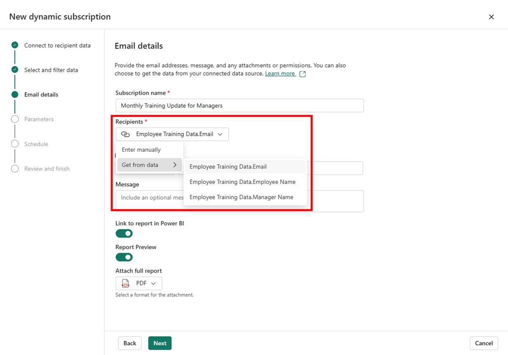Image resolution: width=508 pixels, height=355 pixels.
Task: Expand the Get from data submenu
Action: click(x=149, y=165)
